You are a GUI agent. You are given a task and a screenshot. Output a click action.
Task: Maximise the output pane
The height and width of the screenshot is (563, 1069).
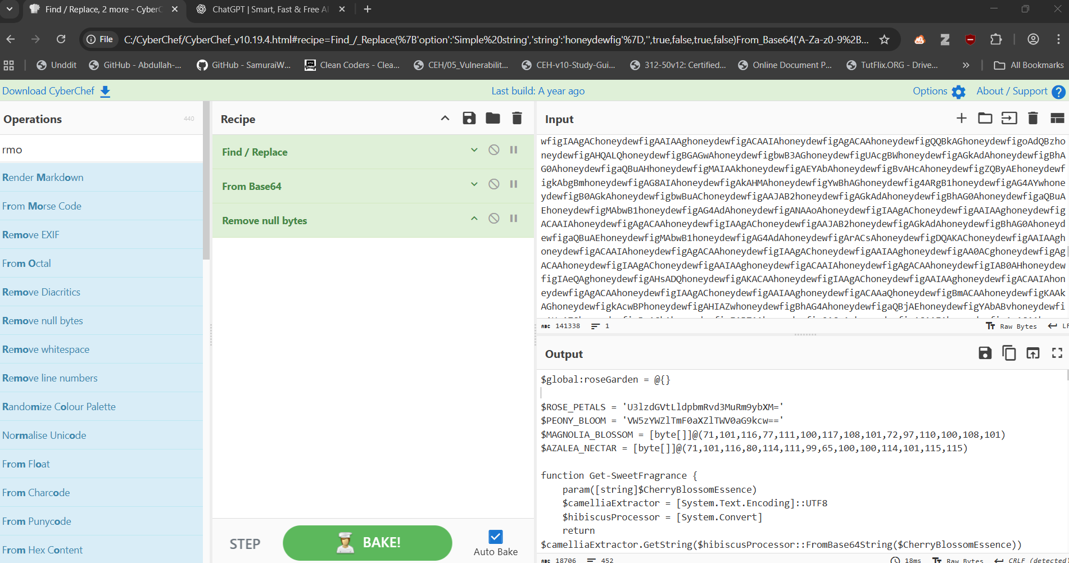point(1057,353)
